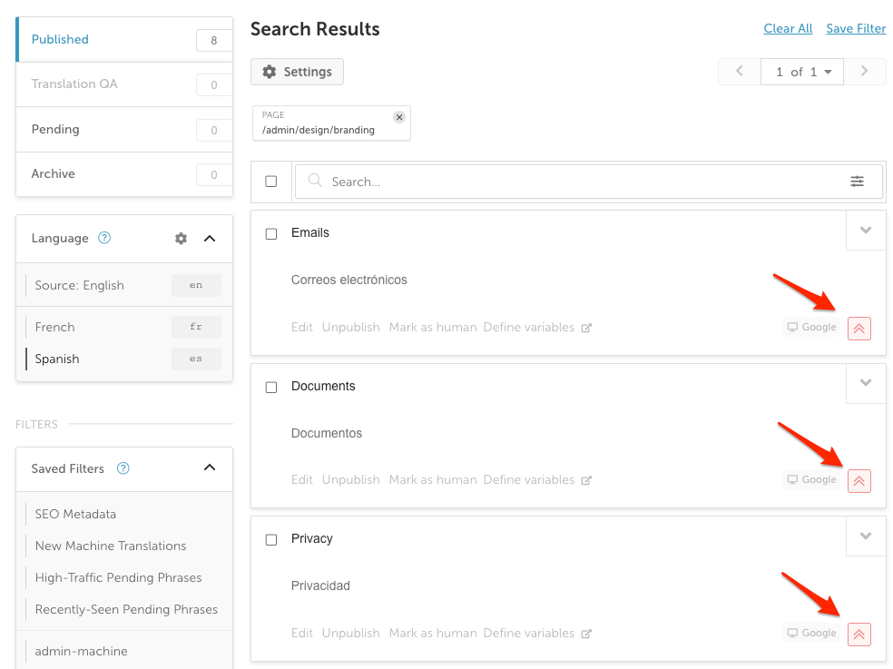Click the Saved Filters help icon
Viewport: 893px width, 669px height.
[x=123, y=468]
